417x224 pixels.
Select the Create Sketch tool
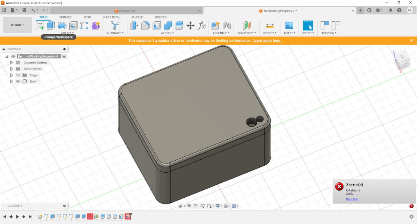40,25
